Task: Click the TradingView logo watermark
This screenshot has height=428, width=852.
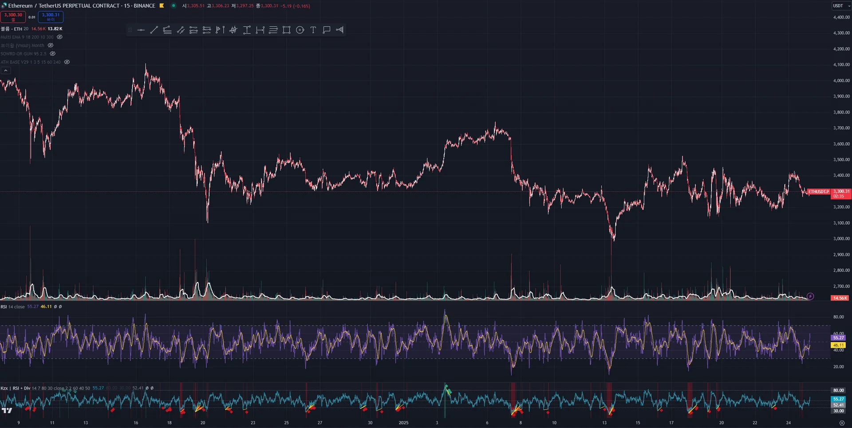Action: tap(7, 411)
